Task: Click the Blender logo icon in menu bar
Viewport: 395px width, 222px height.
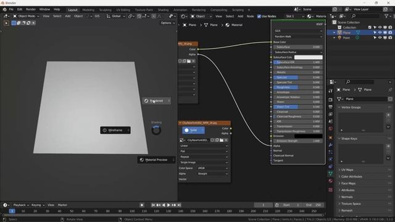Action: [x=4, y=9]
